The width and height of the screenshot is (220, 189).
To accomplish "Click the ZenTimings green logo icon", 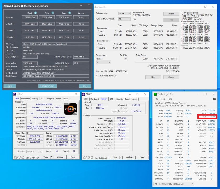I will 155,94.
